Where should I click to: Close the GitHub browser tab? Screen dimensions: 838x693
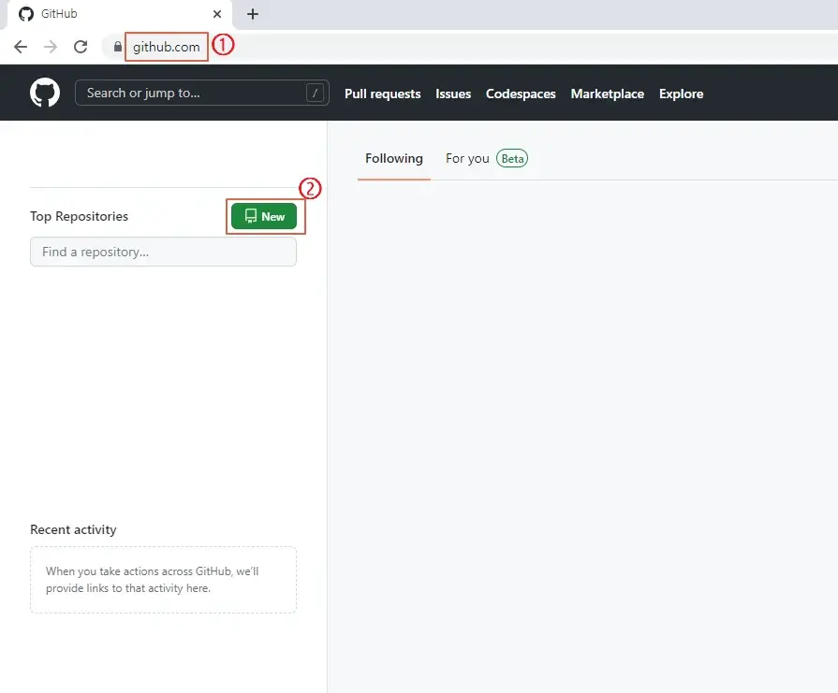(217, 14)
